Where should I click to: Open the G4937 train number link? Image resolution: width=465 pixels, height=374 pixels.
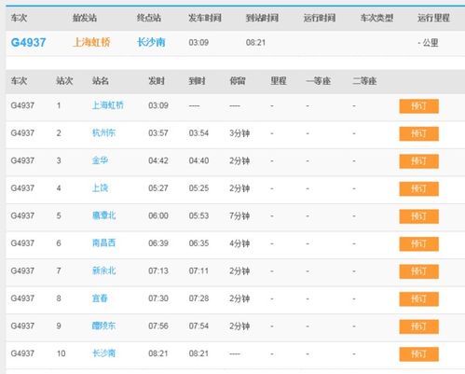click(x=28, y=42)
